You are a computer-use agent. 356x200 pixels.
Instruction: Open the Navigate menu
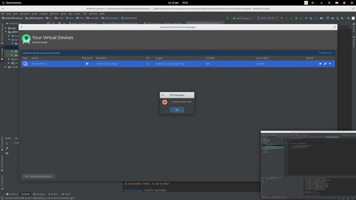click(25, 14)
